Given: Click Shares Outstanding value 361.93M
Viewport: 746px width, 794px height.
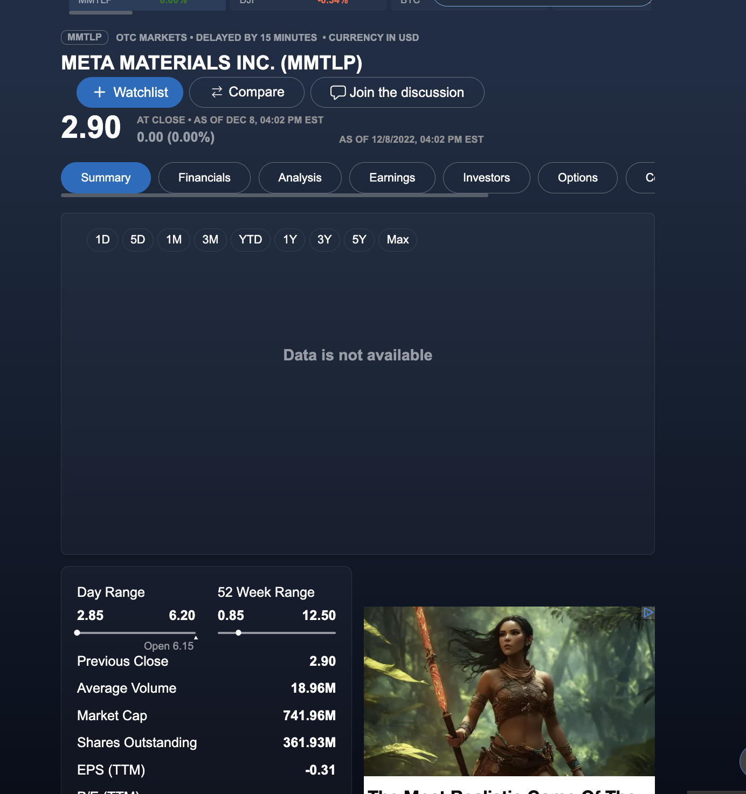Looking at the screenshot, I should (x=309, y=742).
